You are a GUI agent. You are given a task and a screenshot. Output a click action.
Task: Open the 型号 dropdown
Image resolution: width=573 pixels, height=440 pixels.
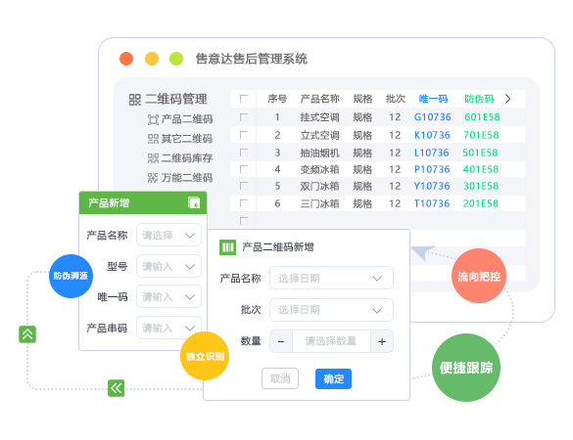coord(168,266)
